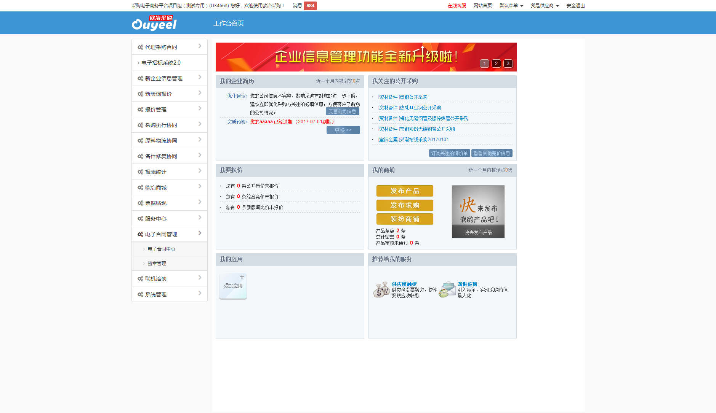Click gear icon beside 报价管理
This screenshot has width=716, height=413.
pos(140,110)
